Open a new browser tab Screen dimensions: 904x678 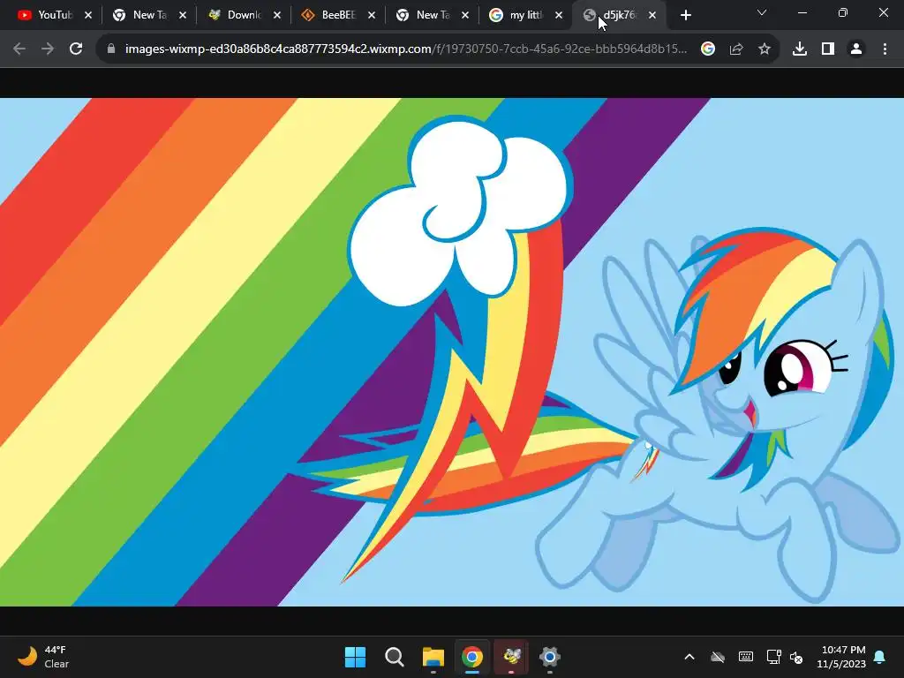[x=685, y=16]
